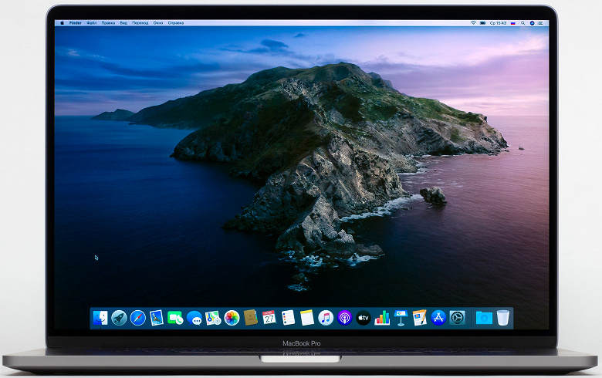Screen dimensions: 602x378
Task: Open the Справка menu
Action: [x=176, y=23]
